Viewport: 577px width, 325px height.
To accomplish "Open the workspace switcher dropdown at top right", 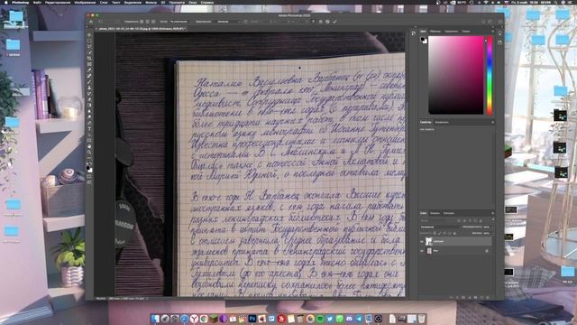I will [490, 22].
